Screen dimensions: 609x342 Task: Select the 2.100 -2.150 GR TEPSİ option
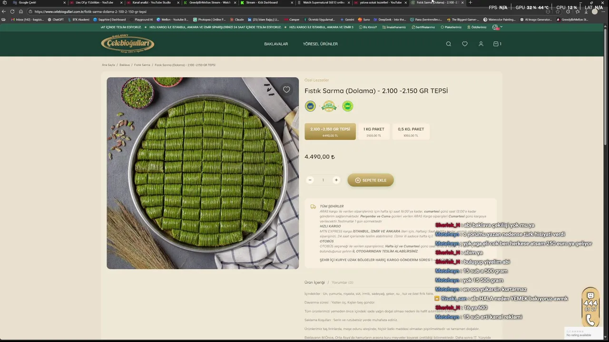tap(330, 132)
